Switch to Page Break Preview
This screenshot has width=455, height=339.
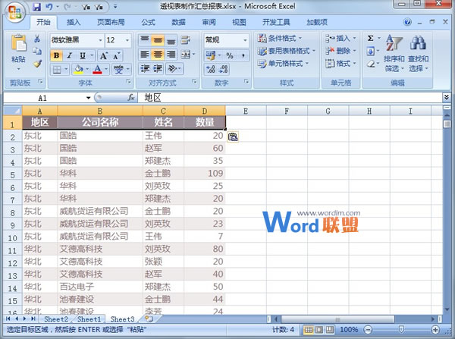click(330, 330)
